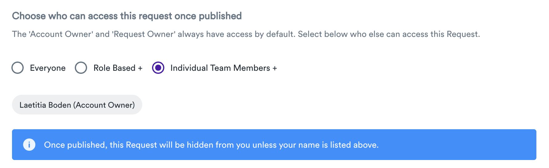Expand the plus sign after Individual Team Members

click(x=275, y=68)
